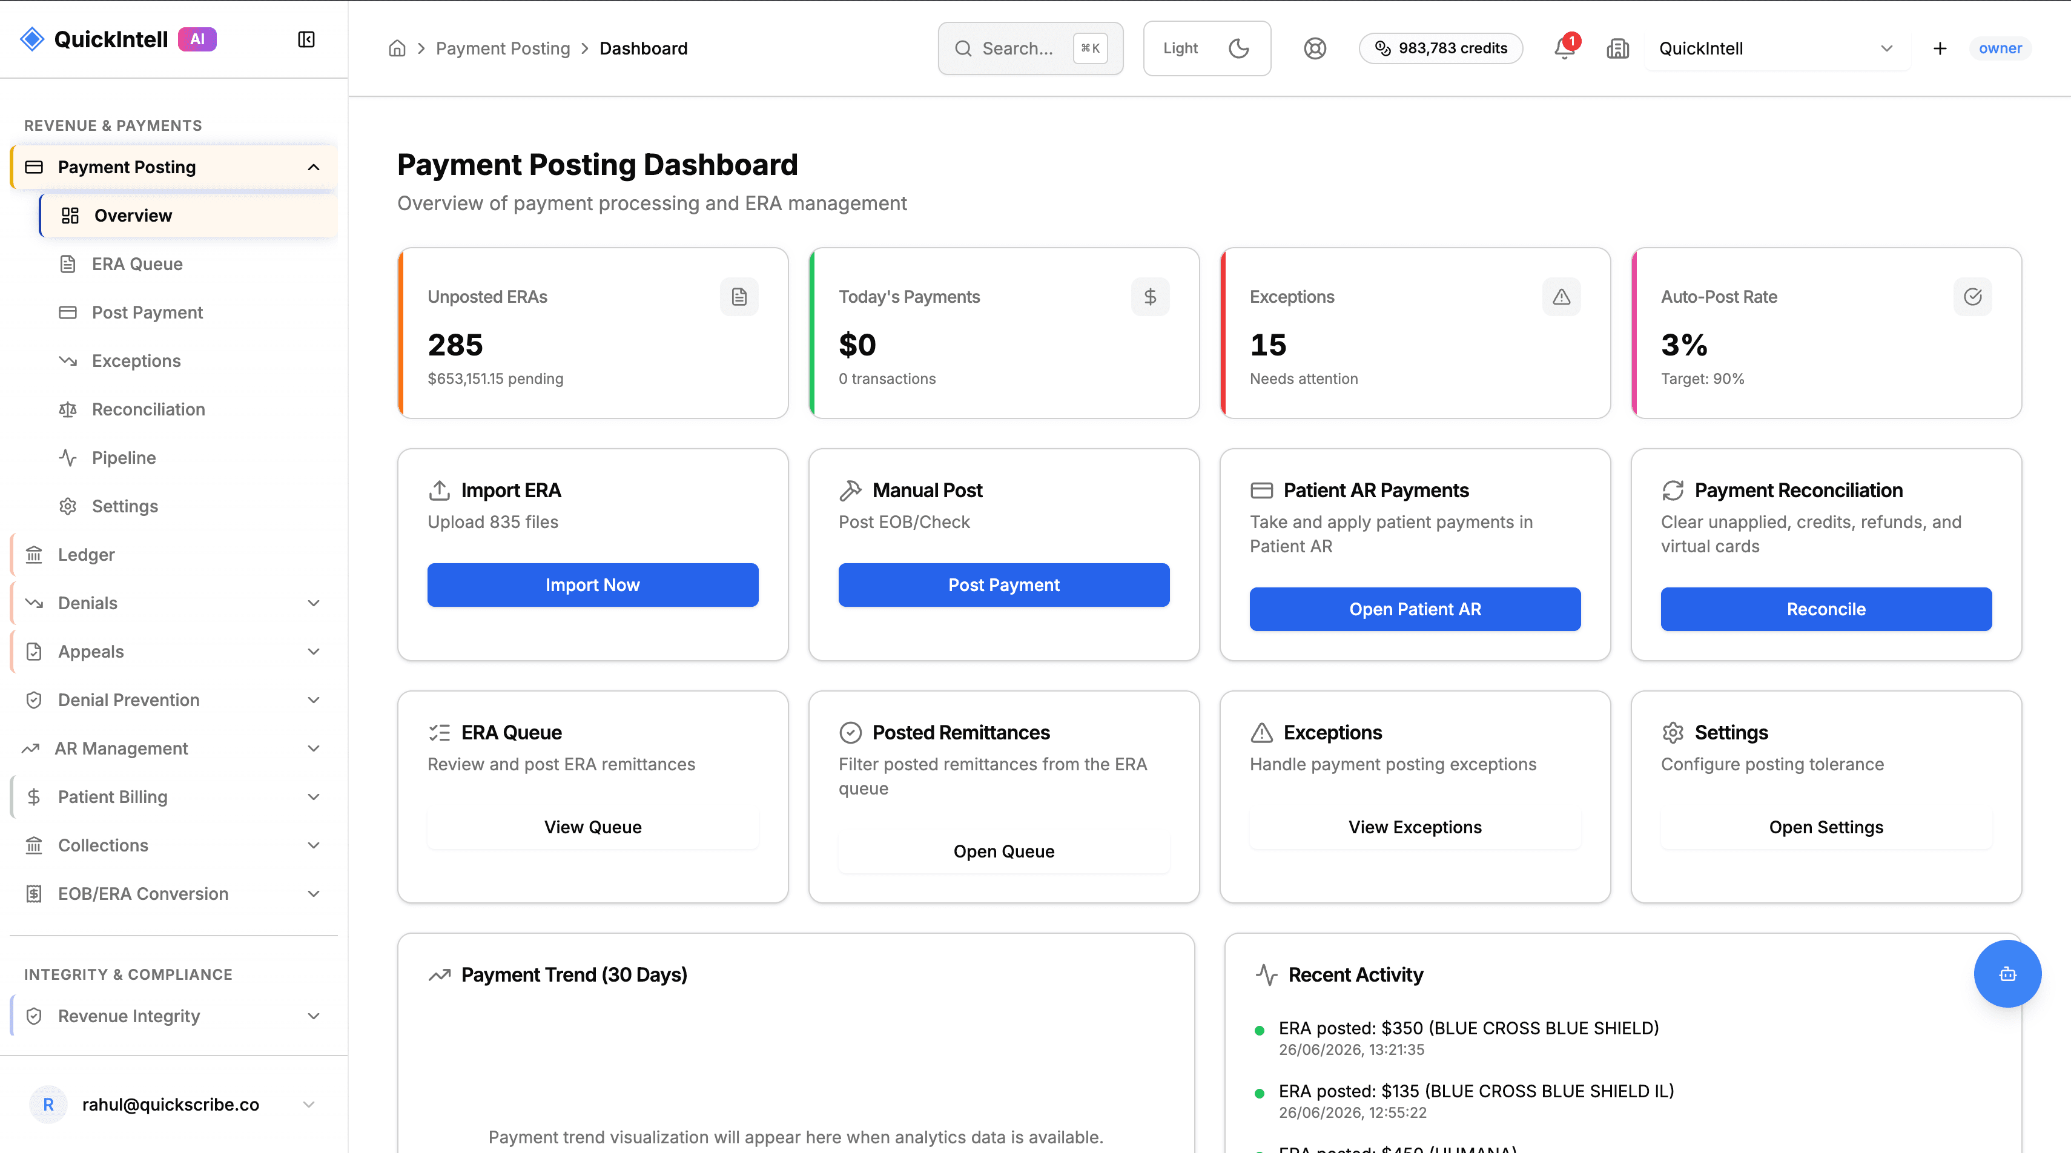Click the '$653,151.15 pending' text
2071x1153 pixels.
pyautogui.click(x=495, y=378)
